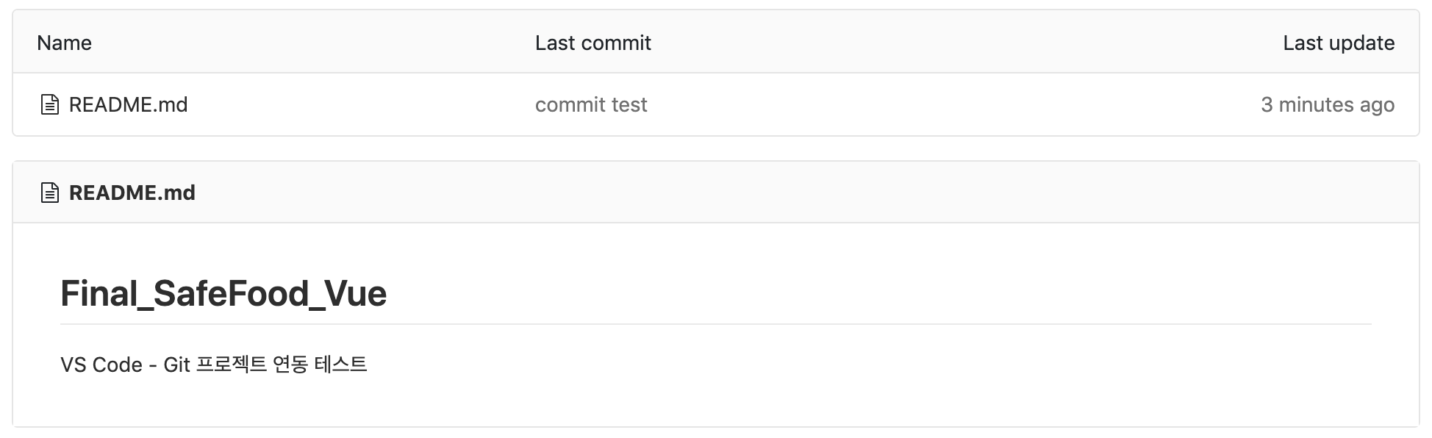Click the bold README.md title in preview header

point(132,193)
